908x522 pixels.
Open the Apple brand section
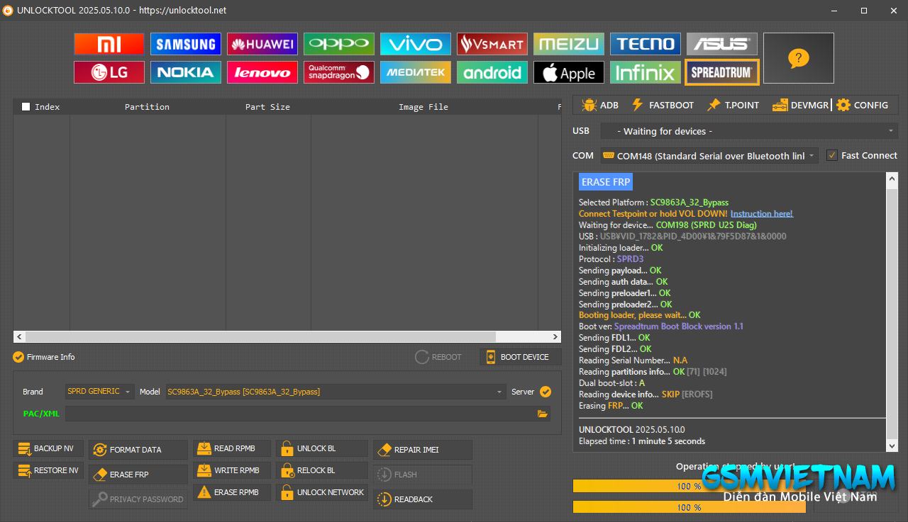[569, 72]
